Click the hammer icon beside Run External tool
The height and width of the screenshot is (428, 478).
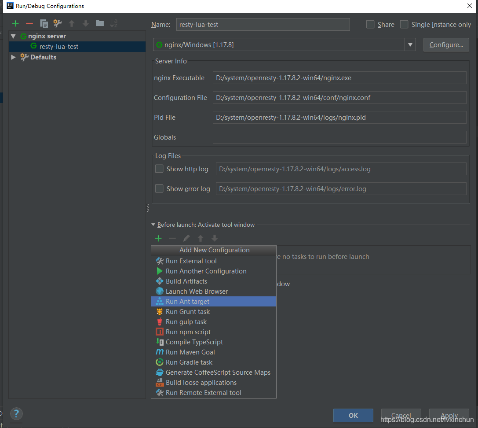click(160, 261)
